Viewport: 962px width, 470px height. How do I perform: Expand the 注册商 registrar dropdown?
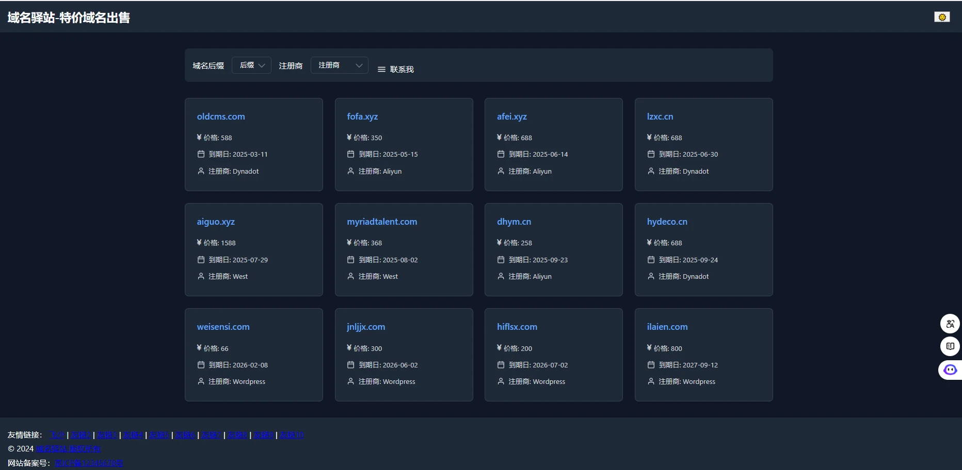339,65
